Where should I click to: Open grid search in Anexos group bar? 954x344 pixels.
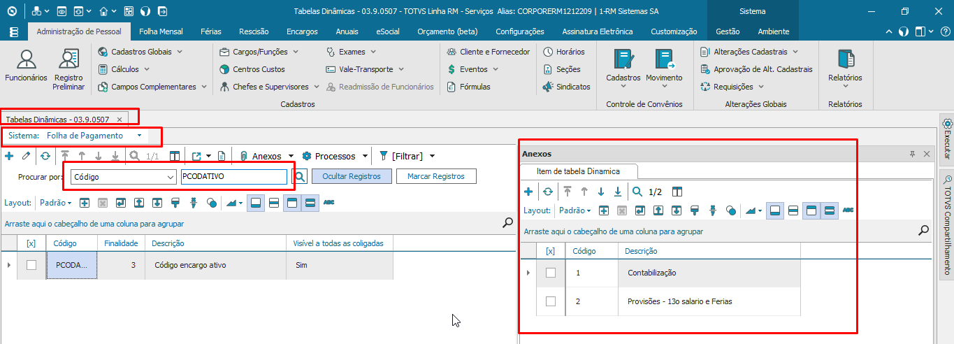pyautogui.click(x=923, y=230)
